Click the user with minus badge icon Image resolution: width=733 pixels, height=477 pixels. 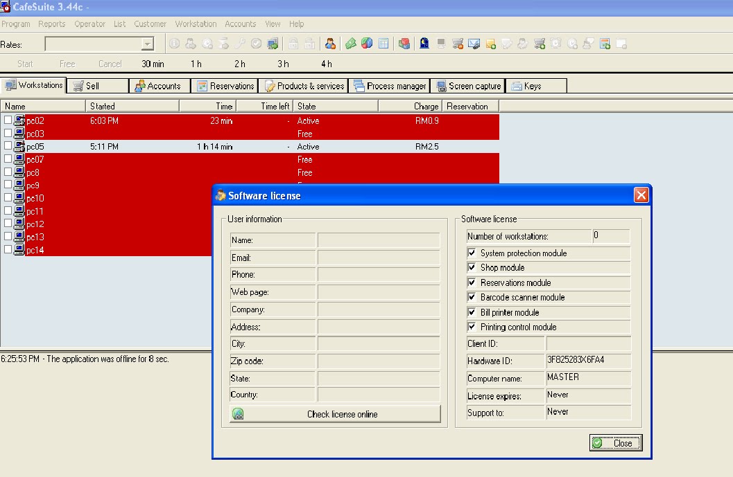[x=331, y=44]
